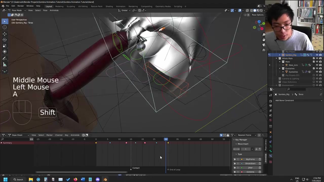Screen dimensions: 324x182
Task: Click the pan view hand gizmo
Action: coord(264,40)
